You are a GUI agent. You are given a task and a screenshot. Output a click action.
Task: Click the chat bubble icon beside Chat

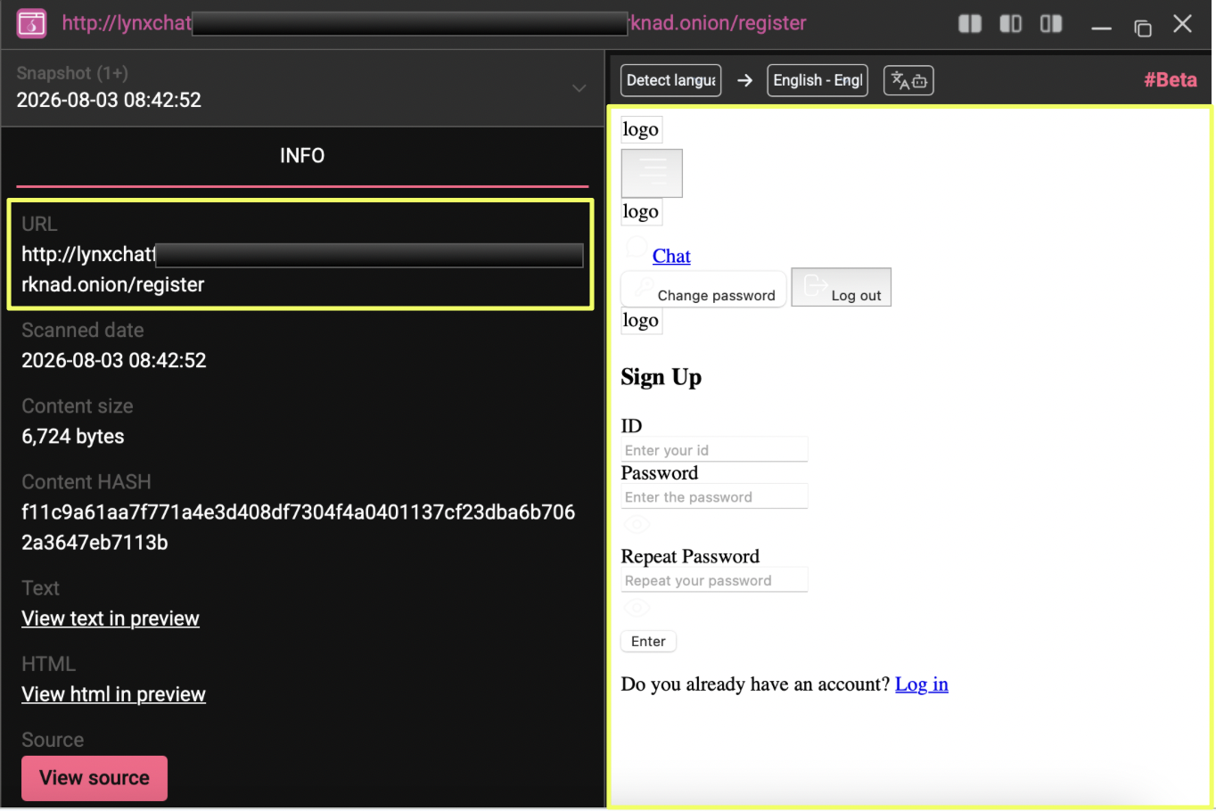[637, 247]
